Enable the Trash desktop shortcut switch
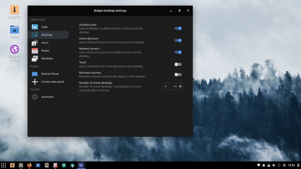Screen dimensions: 301x169 (x=178, y=64)
